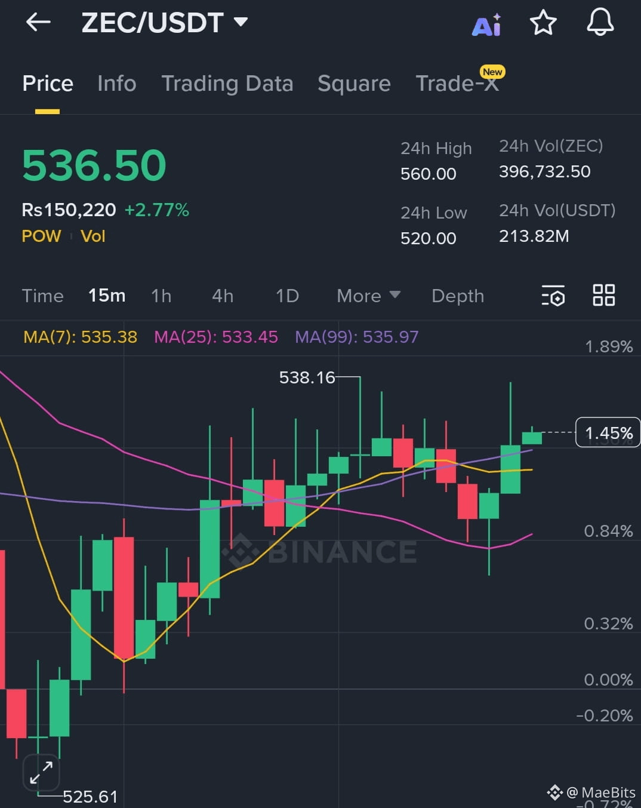Open the chart layout grid icon
The width and height of the screenshot is (641, 808).
coord(603,295)
